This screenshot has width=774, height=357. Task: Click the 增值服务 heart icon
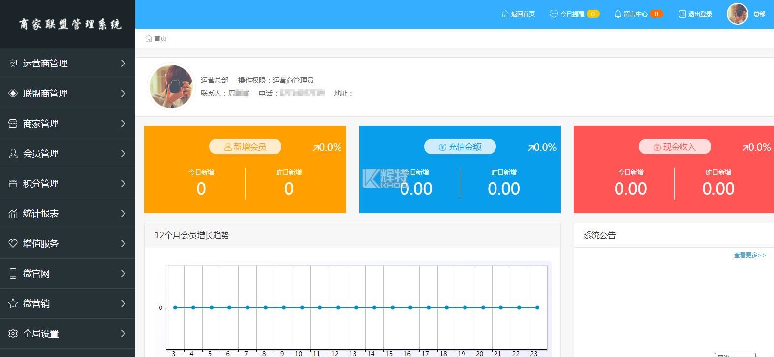pos(13,244)
